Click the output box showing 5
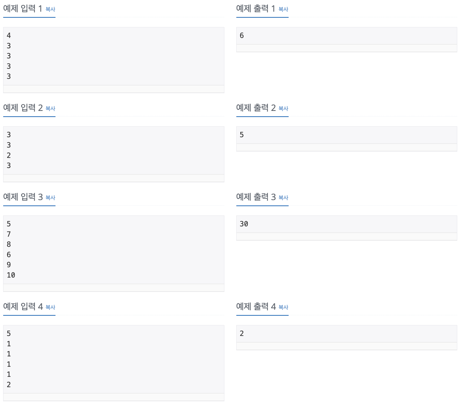The height and width of the screenshot is (406, 462). tap(345, 135)
